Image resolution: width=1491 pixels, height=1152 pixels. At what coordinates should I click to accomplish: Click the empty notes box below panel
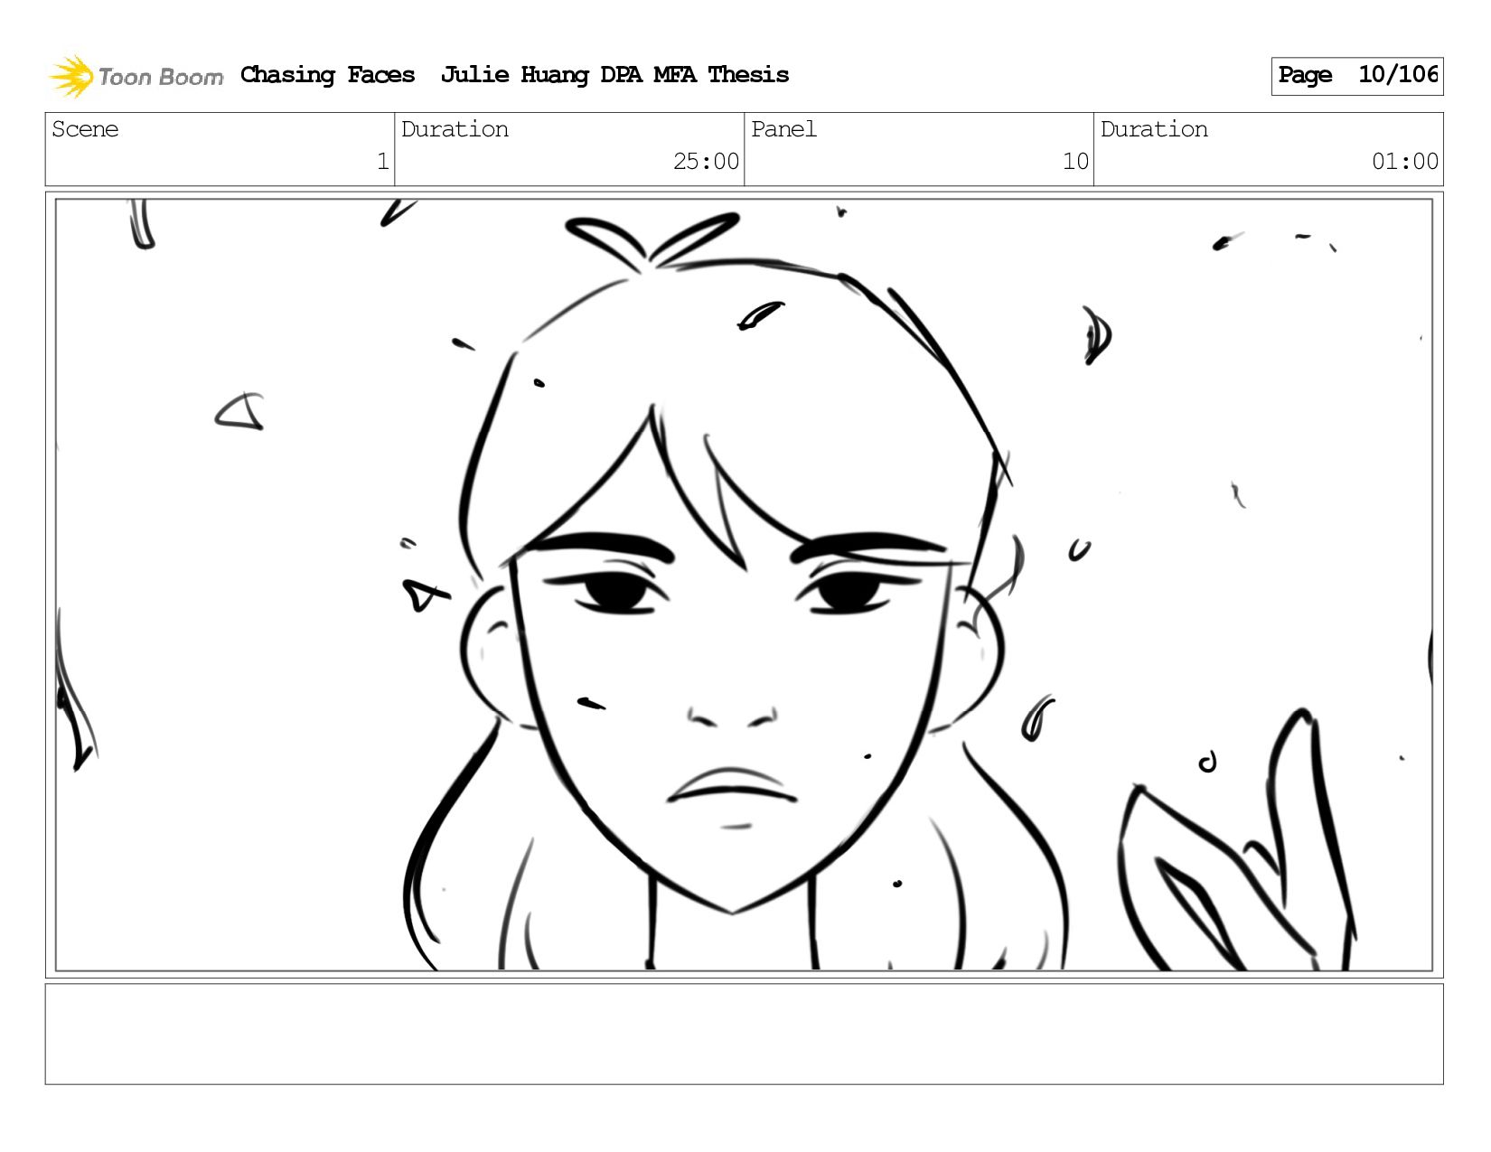coord(744,1035)
